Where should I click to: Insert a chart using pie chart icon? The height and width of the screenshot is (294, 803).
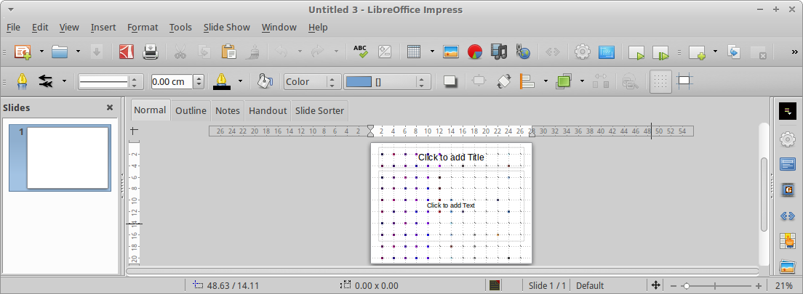coord(475,52)
